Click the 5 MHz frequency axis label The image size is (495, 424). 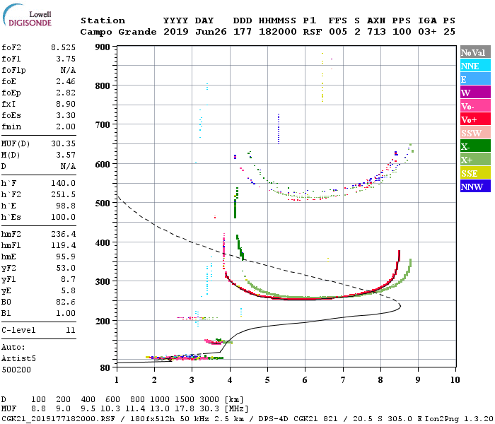pos(267,380)
